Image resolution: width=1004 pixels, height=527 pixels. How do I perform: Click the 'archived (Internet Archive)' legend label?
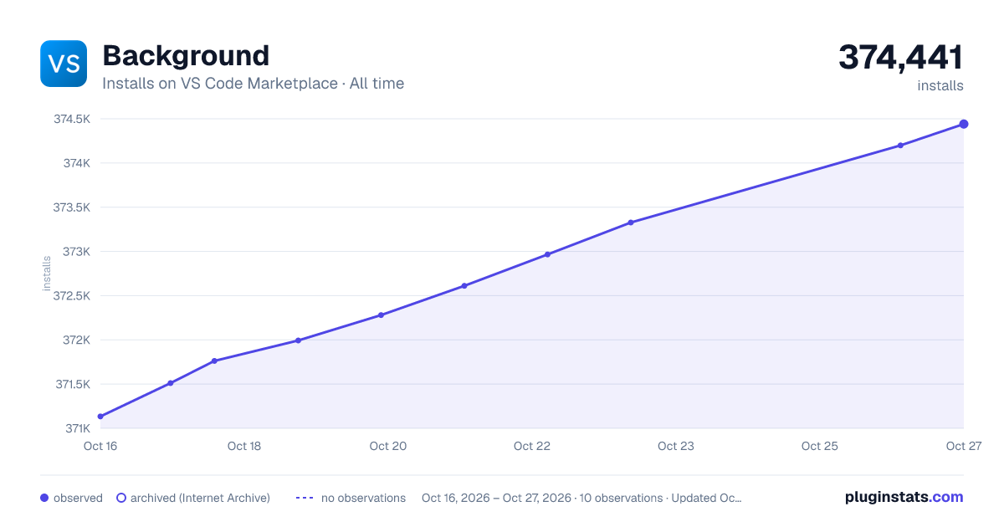click(x=200, y=498)
